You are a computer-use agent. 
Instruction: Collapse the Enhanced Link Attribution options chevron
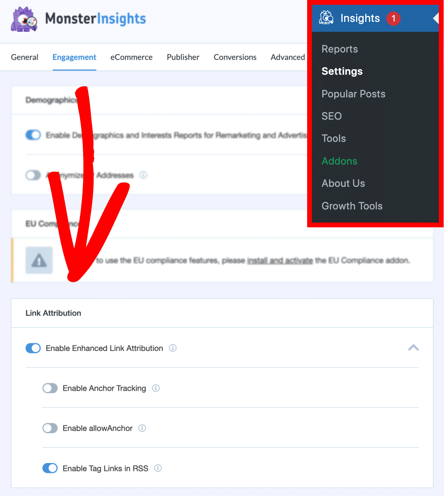pyautogui.click(x=413, y=348)
